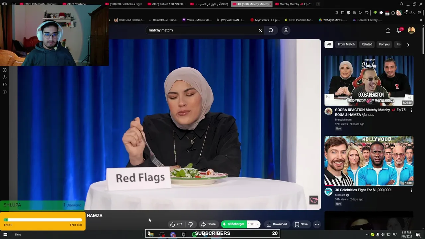
Task: Save the video to a playlist
Action: tap(301, 224)
